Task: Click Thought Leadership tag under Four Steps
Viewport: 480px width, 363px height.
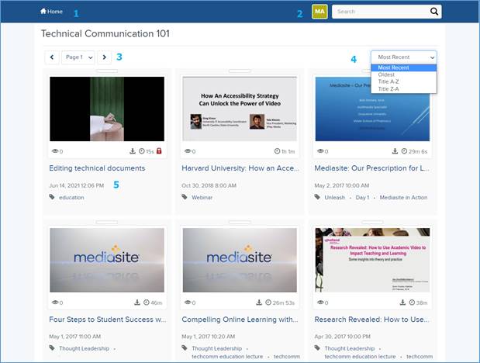Action: 85,348
